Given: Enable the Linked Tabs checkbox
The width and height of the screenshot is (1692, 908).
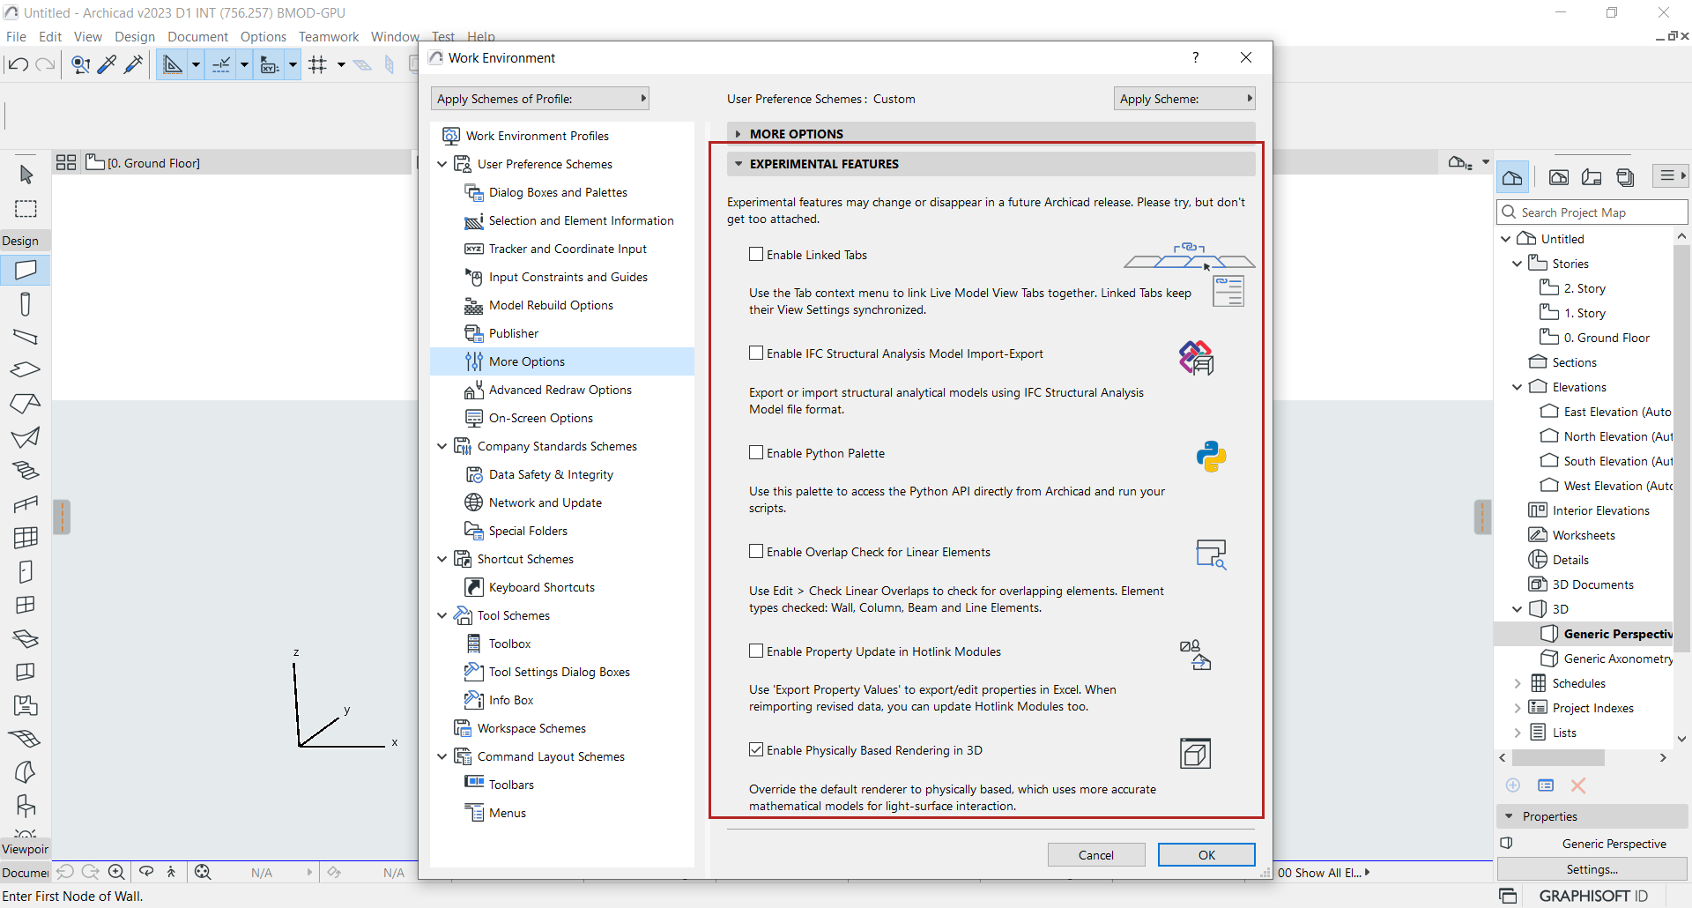Looking at the screenshot, I should (756, 255).
